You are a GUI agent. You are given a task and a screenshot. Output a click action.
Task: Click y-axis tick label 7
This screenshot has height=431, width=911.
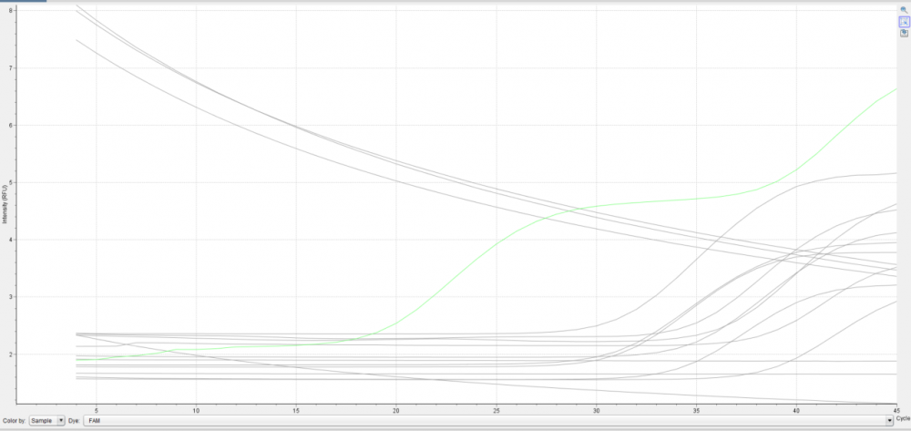(10, 67)
